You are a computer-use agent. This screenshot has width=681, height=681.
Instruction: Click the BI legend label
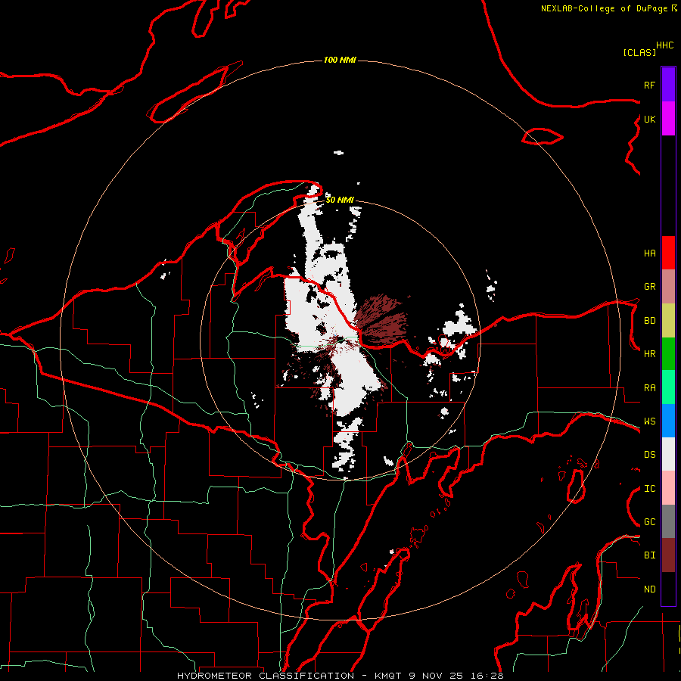[650, 555]
